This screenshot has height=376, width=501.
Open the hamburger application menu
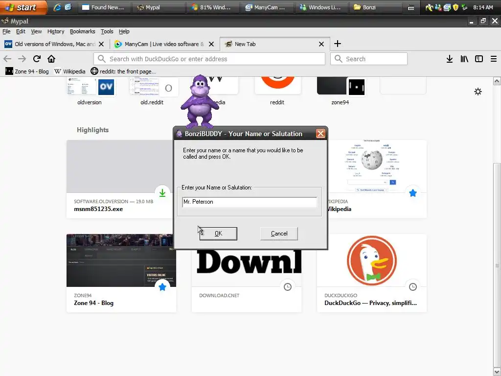coord(494,59)
